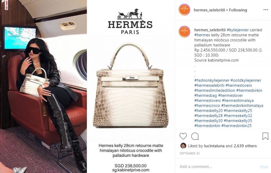
Task: Open the #hermeskelly28 hashtag
Action: click(208, 116)
